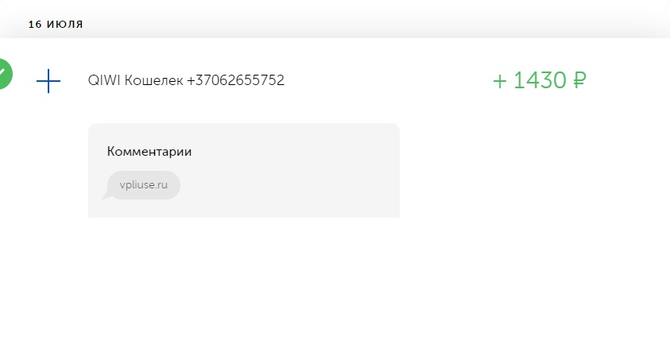Click the Комментарии heading
Screen dimensions: 670x364
149,152
